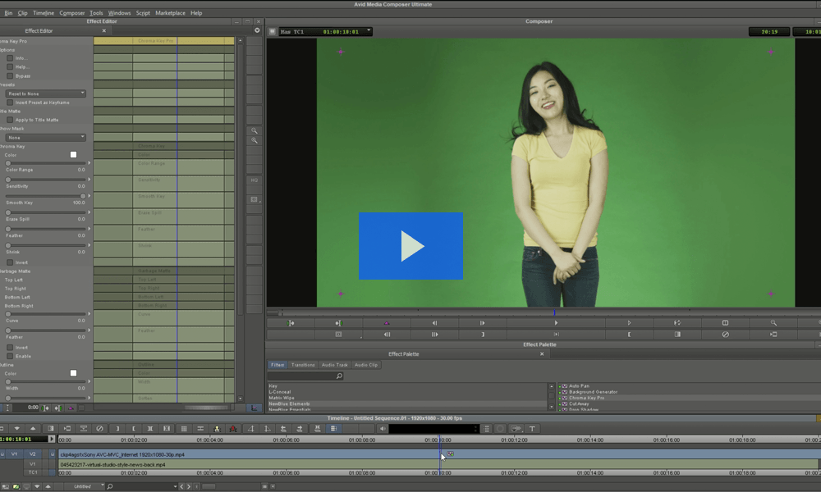Expand Color Range keyframe graph arrow

click(89, 163)
